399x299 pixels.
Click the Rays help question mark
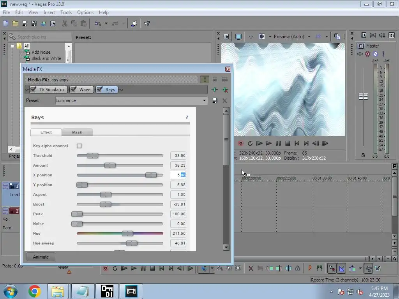coord(187,117)
